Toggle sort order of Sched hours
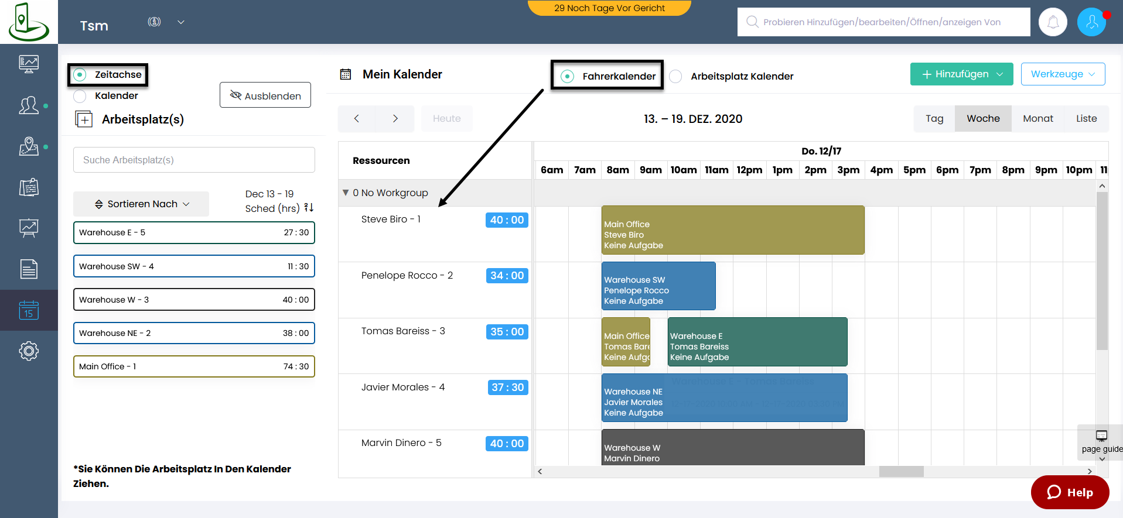This screenshot has height=518, width=1123. (x=309, y=208)
